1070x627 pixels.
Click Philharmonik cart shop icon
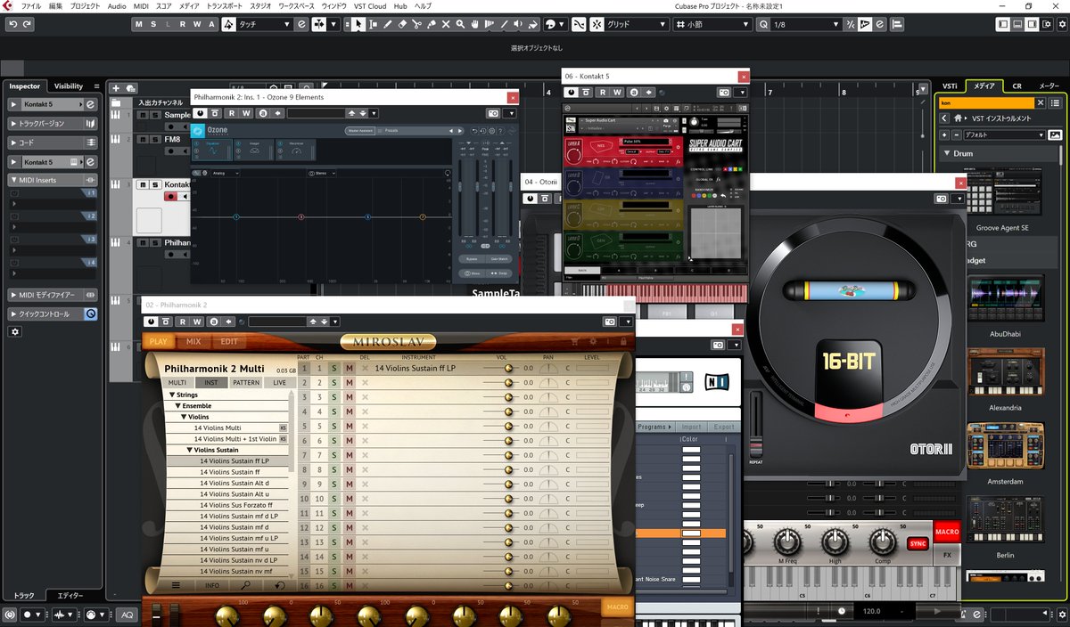point(575,341)
